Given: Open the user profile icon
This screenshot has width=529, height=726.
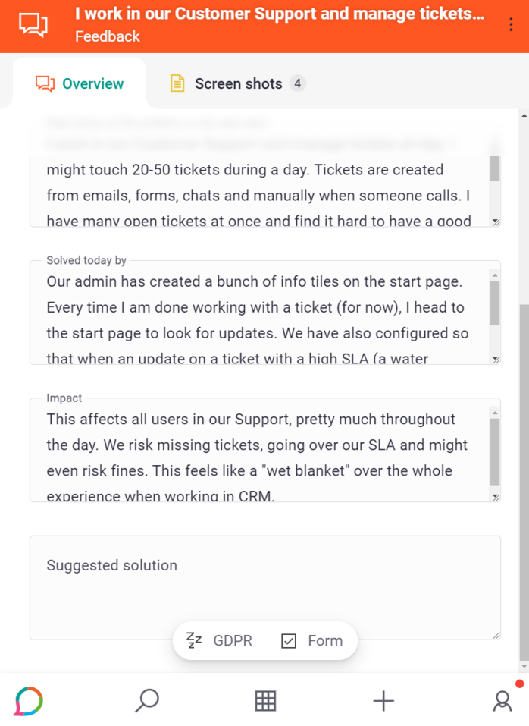Looking at the screenshot, I should point(502,700).
